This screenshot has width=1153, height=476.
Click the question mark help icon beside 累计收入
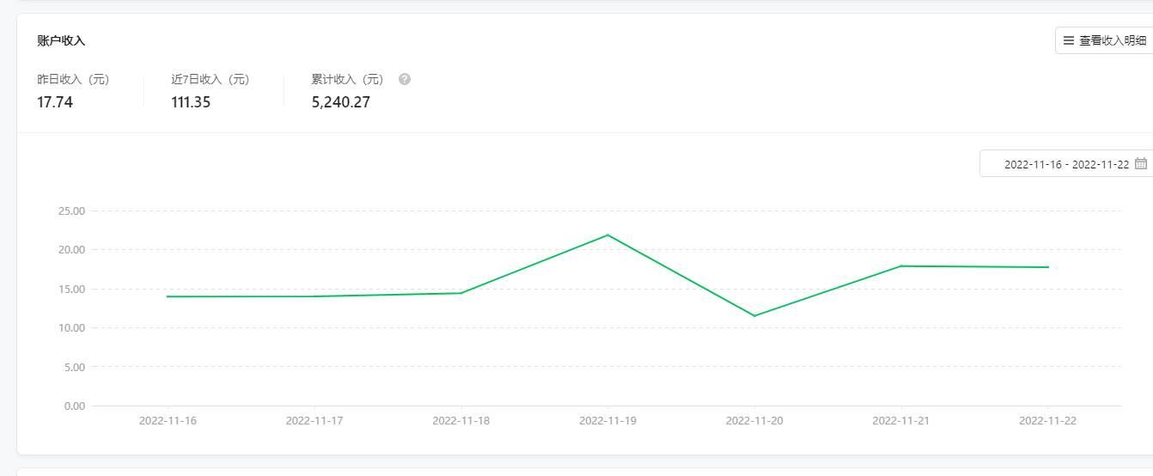405,79
